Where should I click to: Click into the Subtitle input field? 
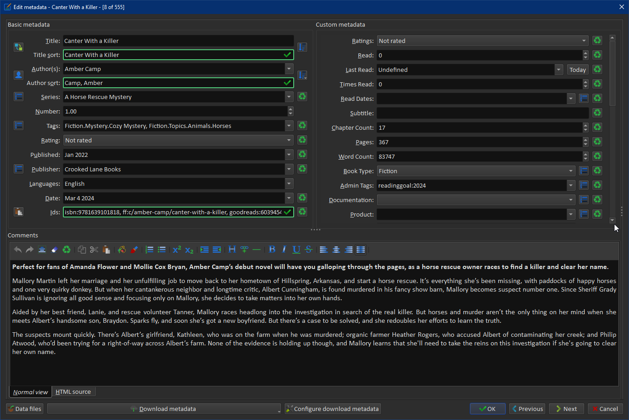pyautogui.click(x=482, y=113)
